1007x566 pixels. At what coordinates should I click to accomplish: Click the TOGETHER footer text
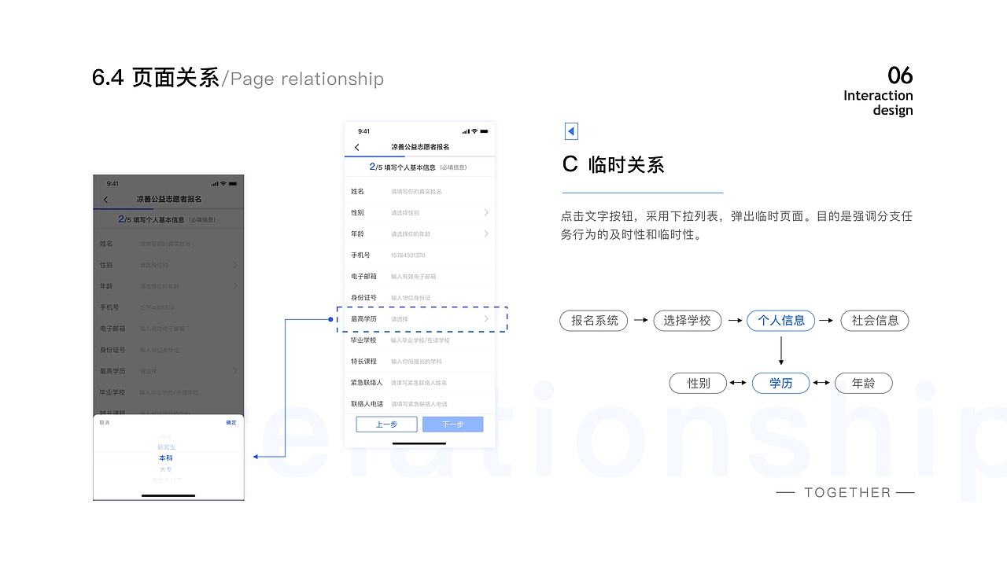847,492
